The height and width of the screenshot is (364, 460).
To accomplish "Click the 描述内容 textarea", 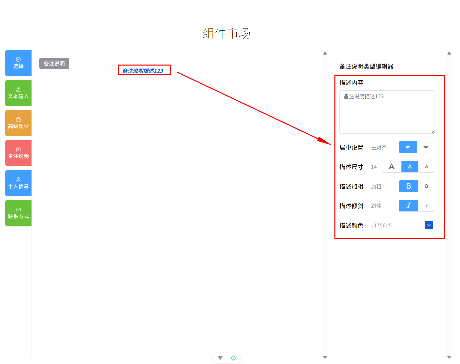I will pyautogui.click(x=387, y=112).
